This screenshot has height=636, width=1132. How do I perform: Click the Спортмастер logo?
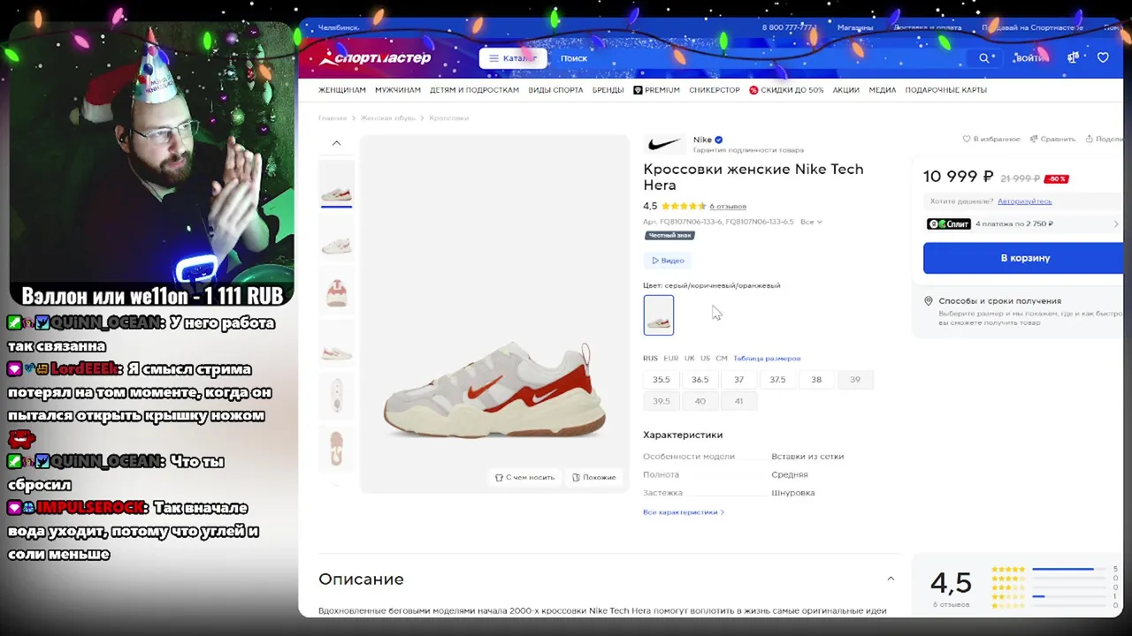click(x=375, y=58)
